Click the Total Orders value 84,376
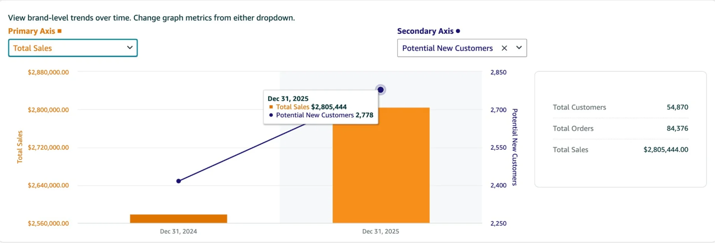Viewport: 715px width, 243px height. (677, 129)
